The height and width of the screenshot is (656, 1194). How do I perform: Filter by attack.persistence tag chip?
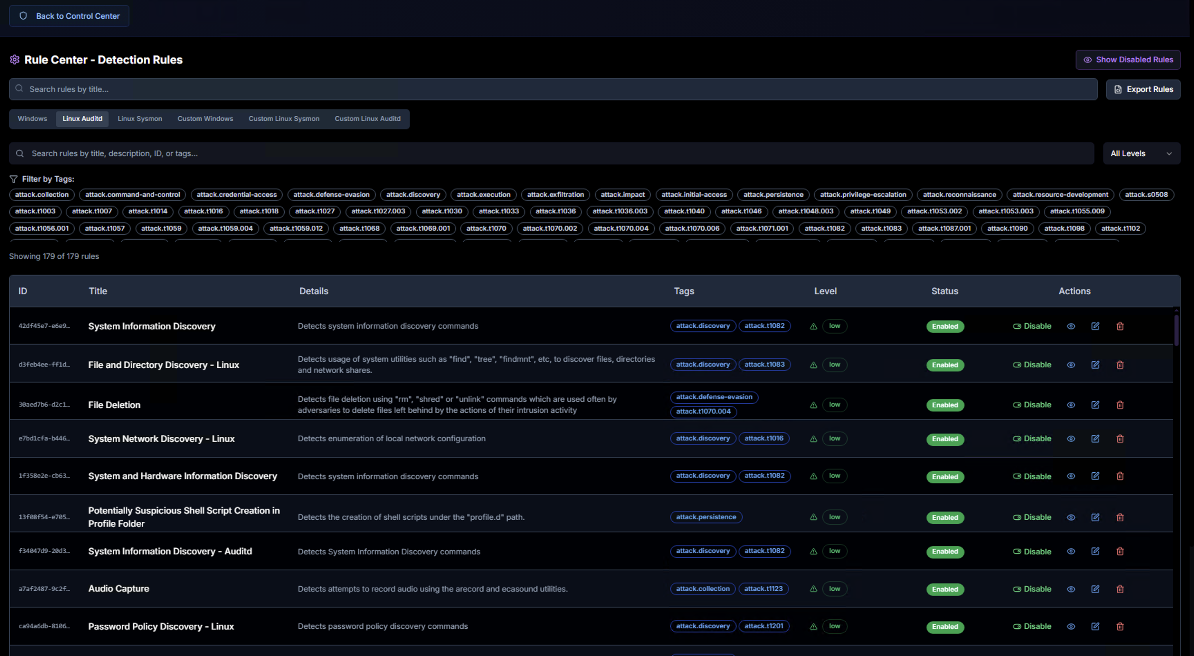(x=773, y=195)
